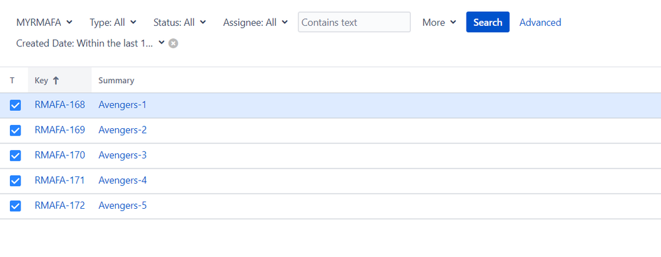This screenshot has height=257, width=661.
Task: Open the Status: All dropdown
Action: tap(179, 22)
